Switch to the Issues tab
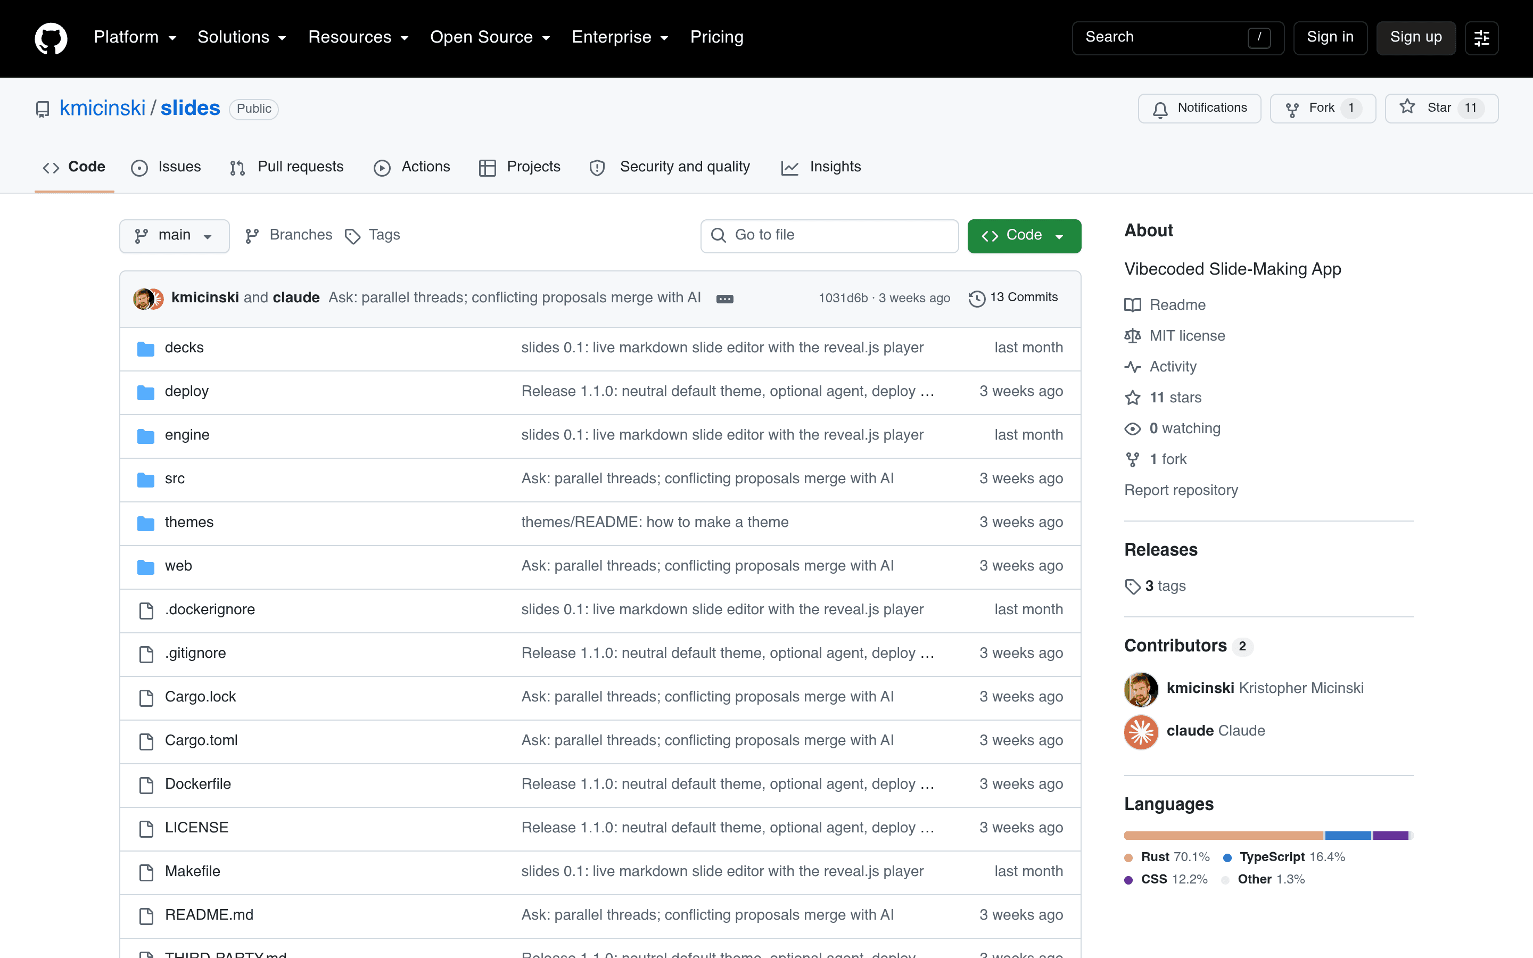Screen dimensions: 1533x958 [166, 167]
